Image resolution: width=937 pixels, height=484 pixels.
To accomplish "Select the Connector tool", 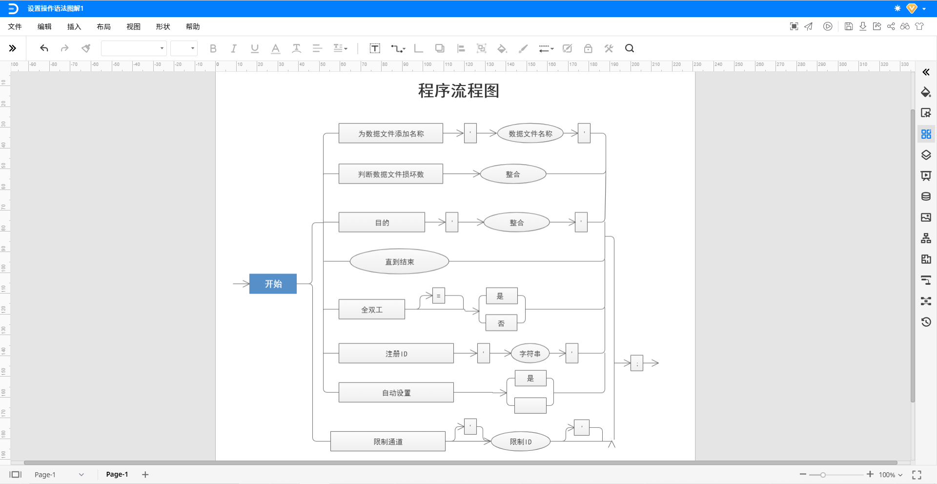I will pos(397,48).
